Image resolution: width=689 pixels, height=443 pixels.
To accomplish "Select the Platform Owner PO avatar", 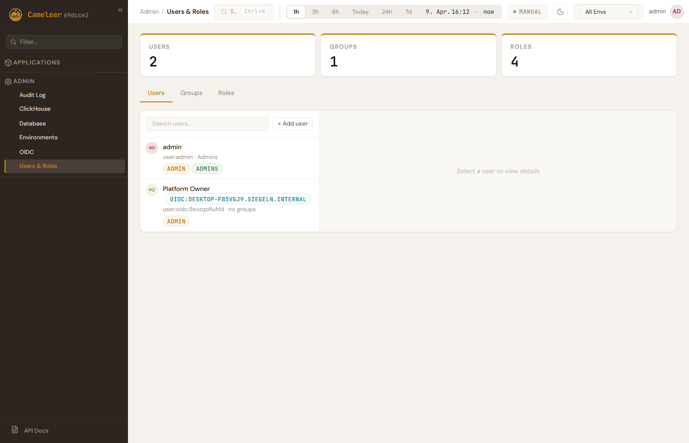I will (x=152, y=190).
